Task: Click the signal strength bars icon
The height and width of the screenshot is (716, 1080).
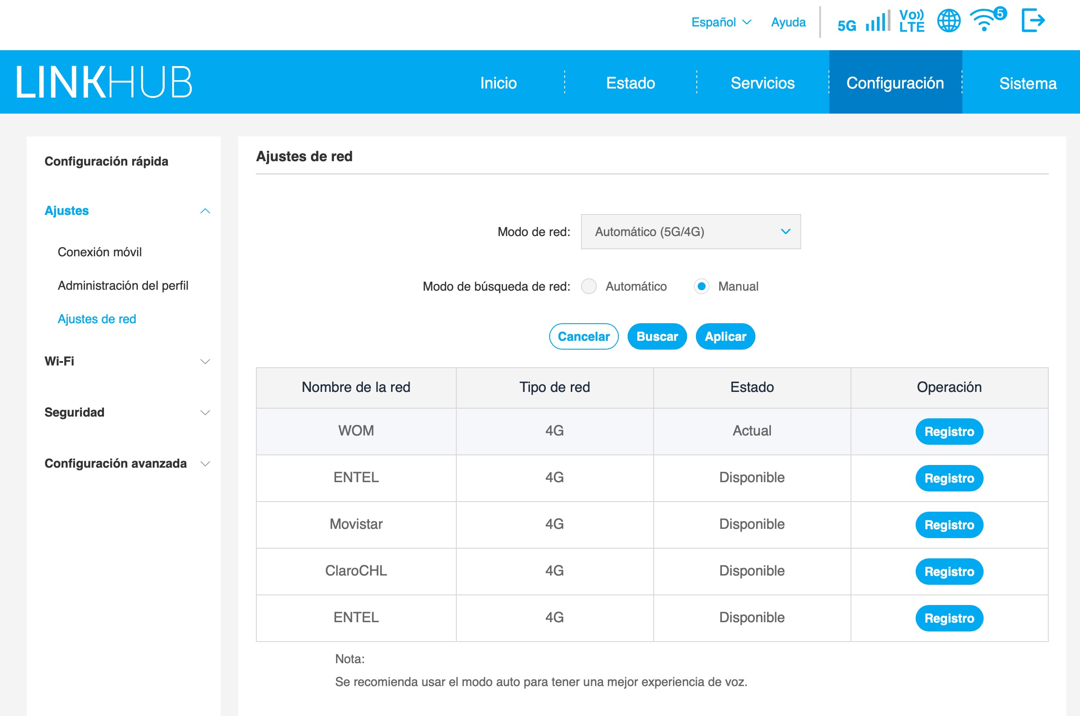Action: click(878, 22)
